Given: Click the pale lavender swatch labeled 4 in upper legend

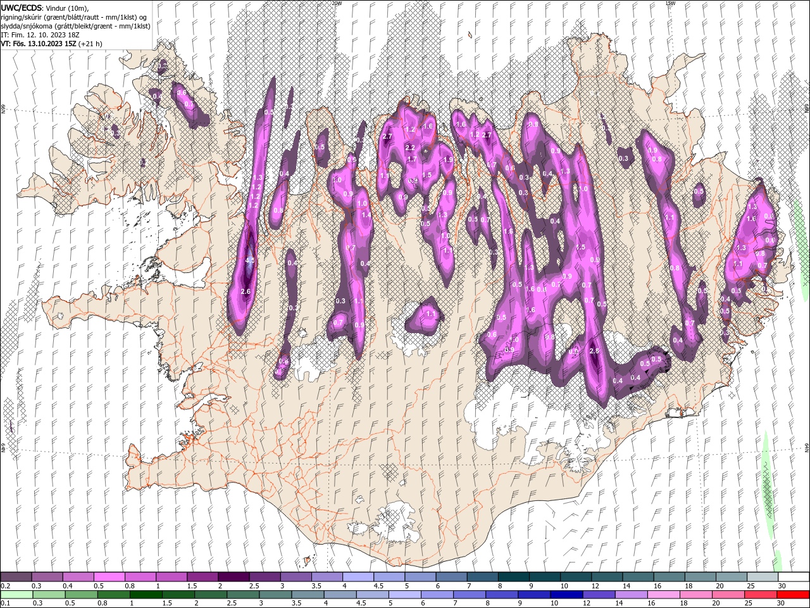Looking at the screenshot, I should pyautogui.click(x=358, y=577).
